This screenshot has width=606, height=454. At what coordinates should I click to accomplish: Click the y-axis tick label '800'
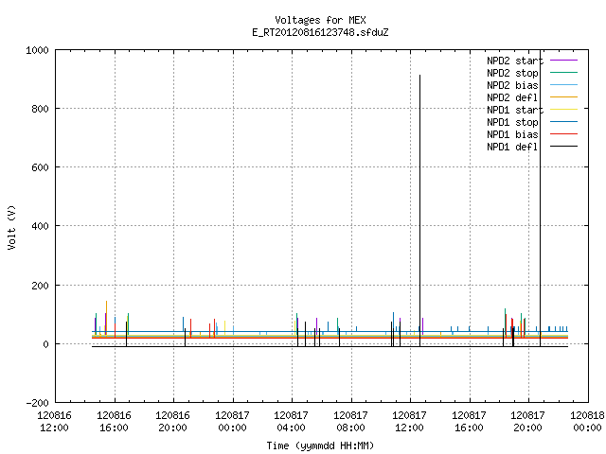pos(40,109)
